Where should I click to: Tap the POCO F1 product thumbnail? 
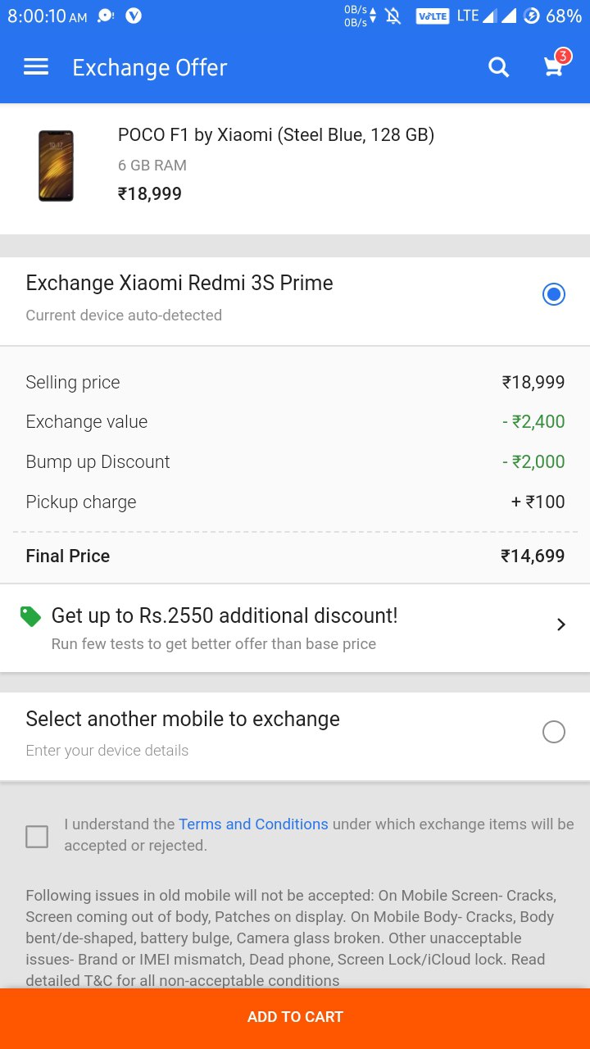(56, 166)
